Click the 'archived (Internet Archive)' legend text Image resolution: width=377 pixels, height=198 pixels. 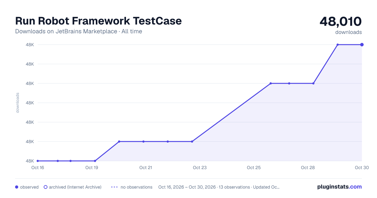pos(75,187)
